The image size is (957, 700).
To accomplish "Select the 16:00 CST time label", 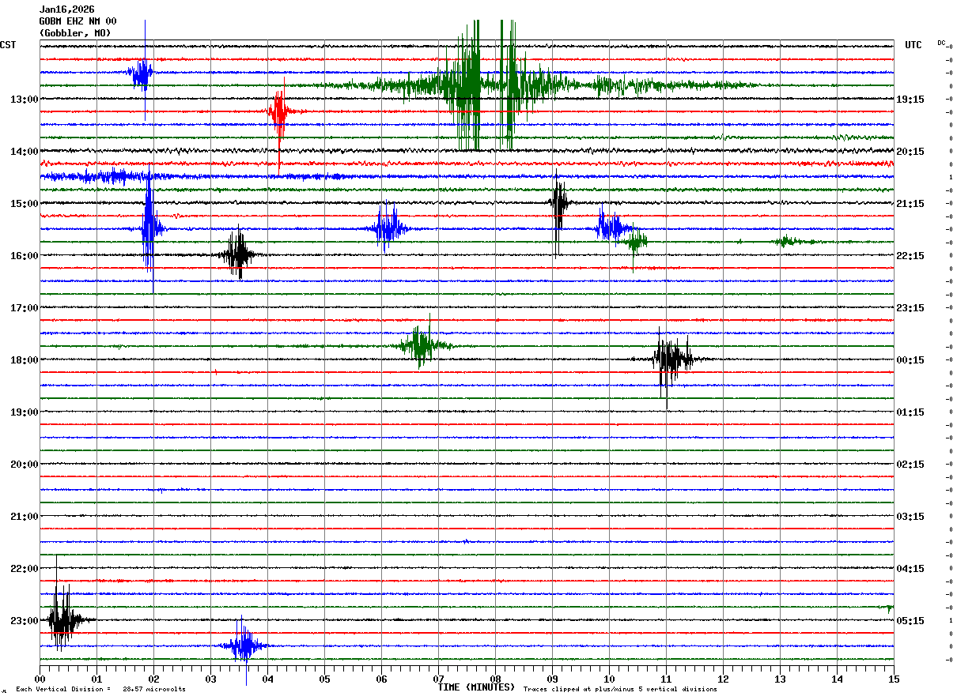I will pos(24,256).
